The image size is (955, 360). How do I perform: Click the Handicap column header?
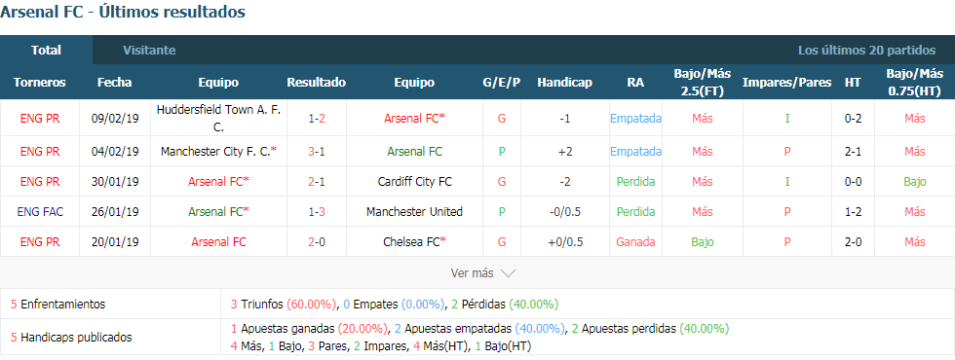(x=564, y=83)
